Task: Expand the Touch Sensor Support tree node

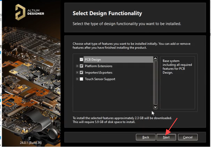Action: pyautogui.click(x=77, y=79)
